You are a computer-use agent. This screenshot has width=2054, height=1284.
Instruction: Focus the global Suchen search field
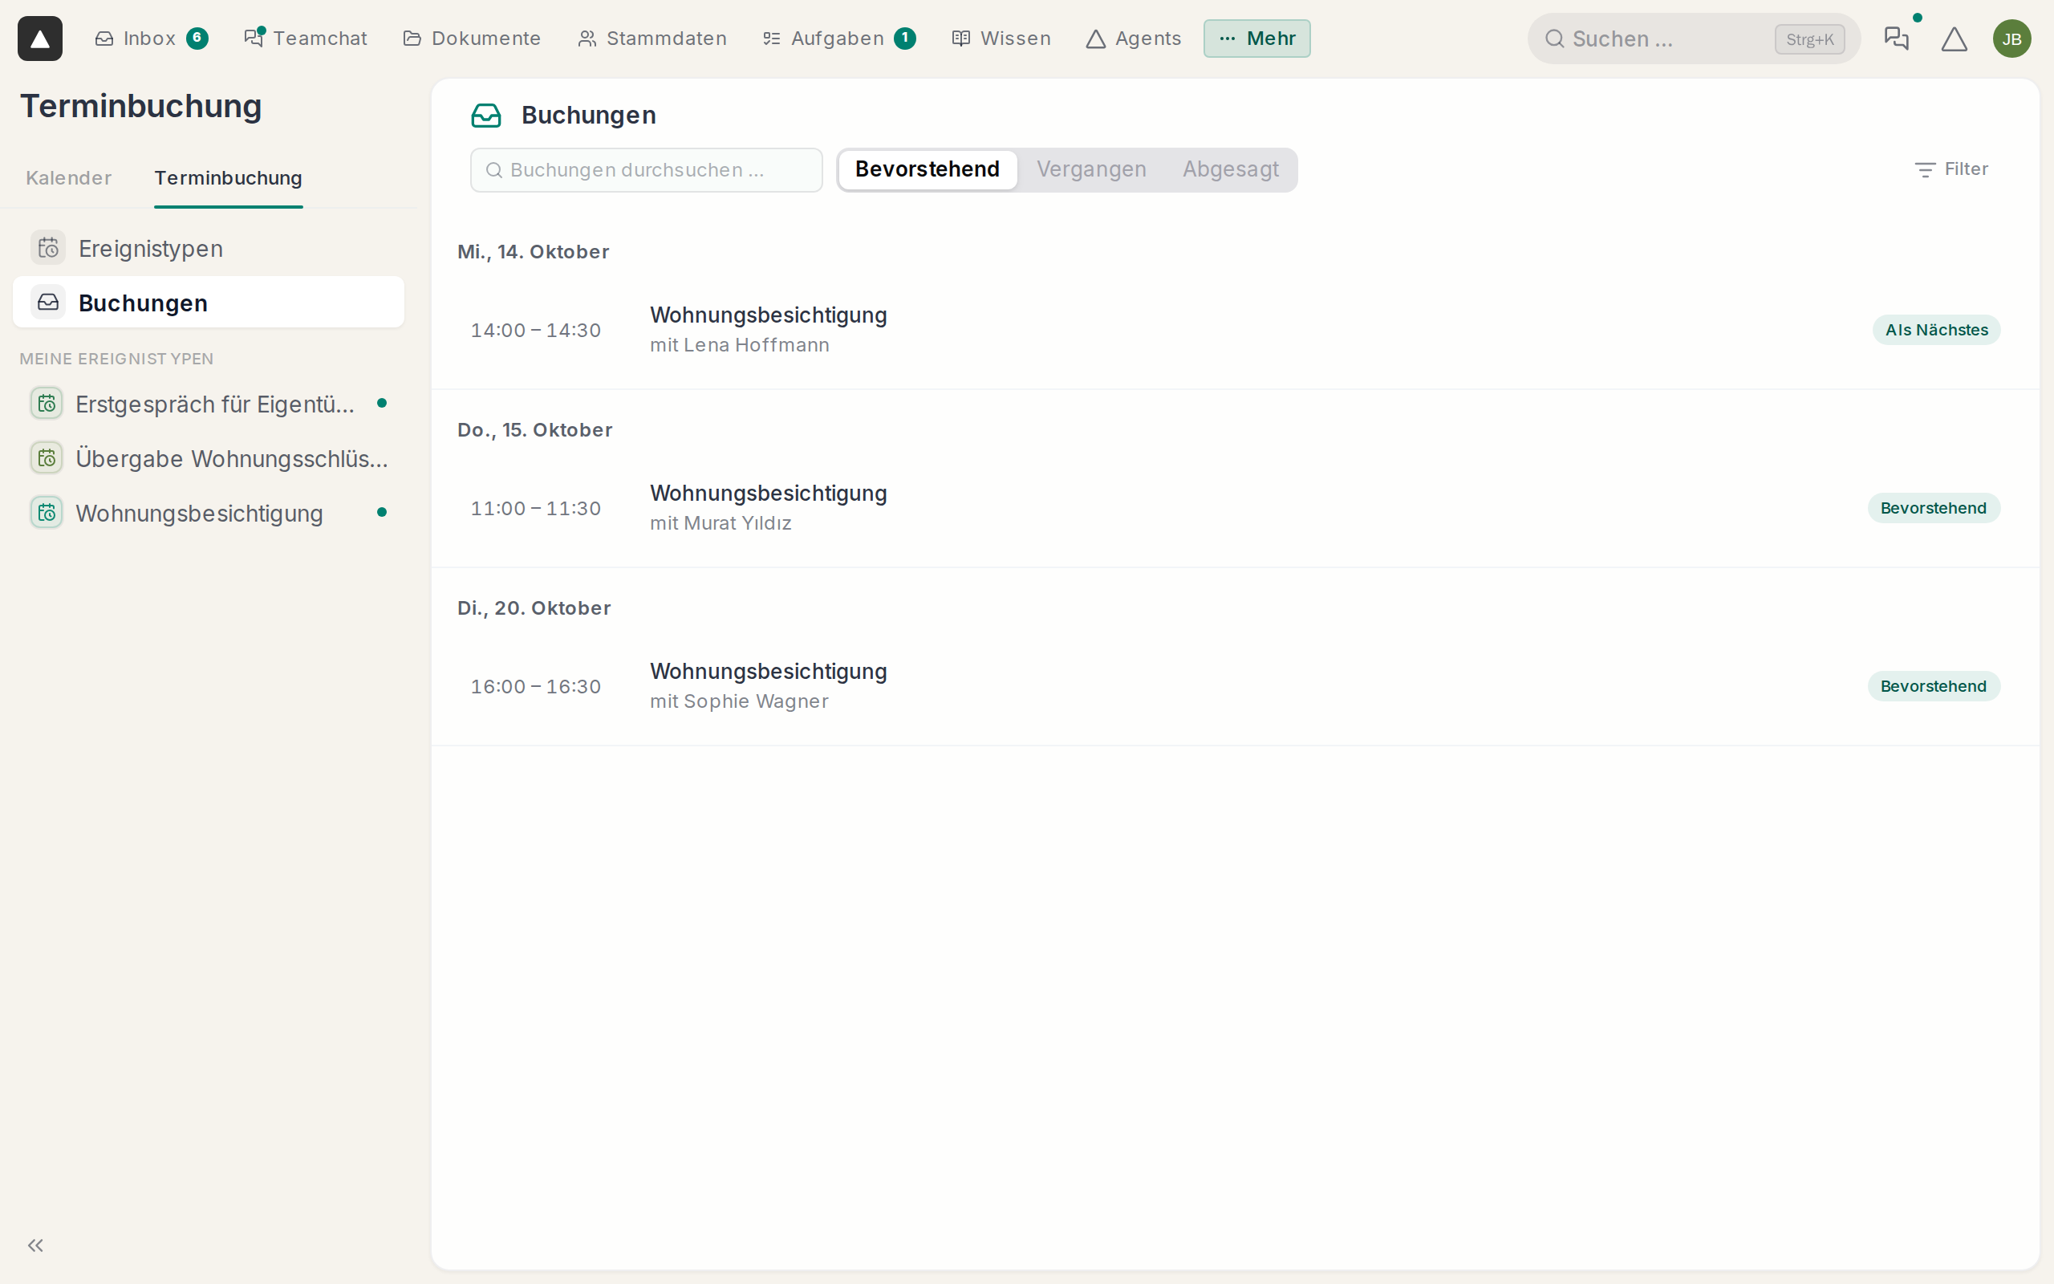tap(1693, 39)
